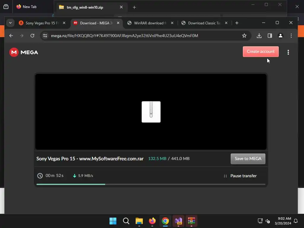Open WinRAR from taskbar
304x228 pixels.
[x=191, y=221]
